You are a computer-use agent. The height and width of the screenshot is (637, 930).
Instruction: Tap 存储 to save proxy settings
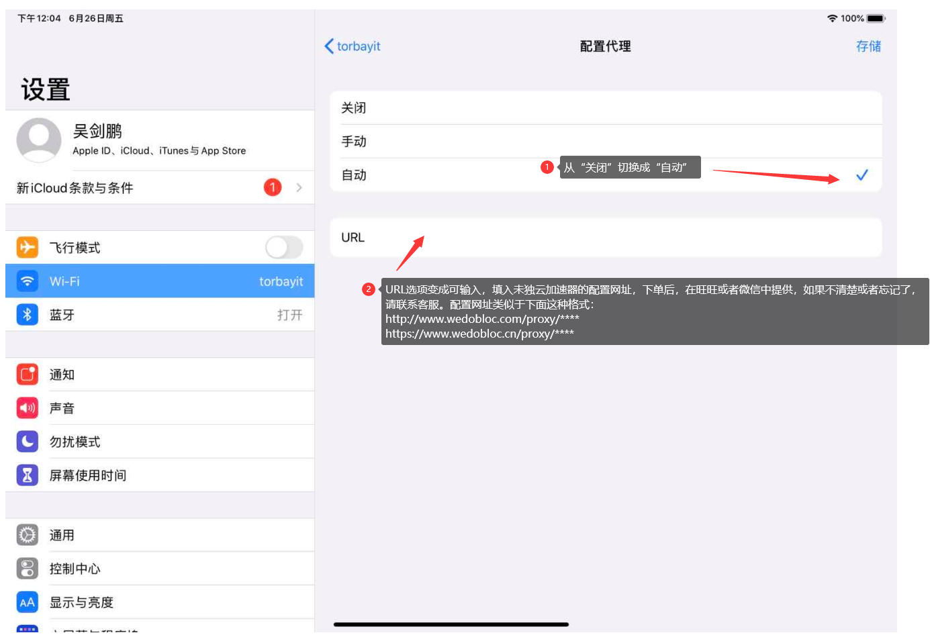868,46
